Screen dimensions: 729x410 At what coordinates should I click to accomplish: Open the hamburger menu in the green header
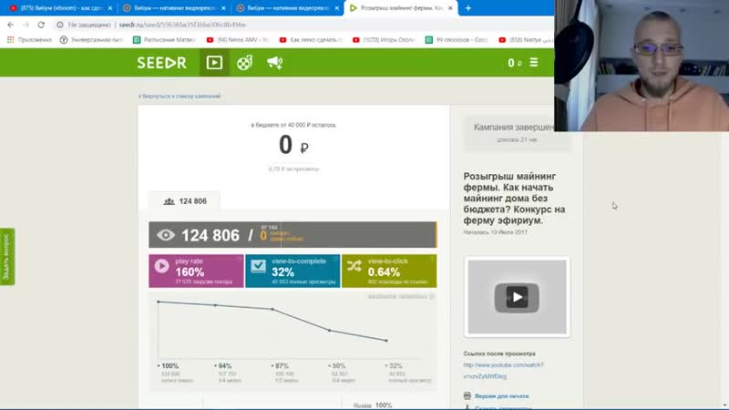pyautogui.click(x=534, y=62)
